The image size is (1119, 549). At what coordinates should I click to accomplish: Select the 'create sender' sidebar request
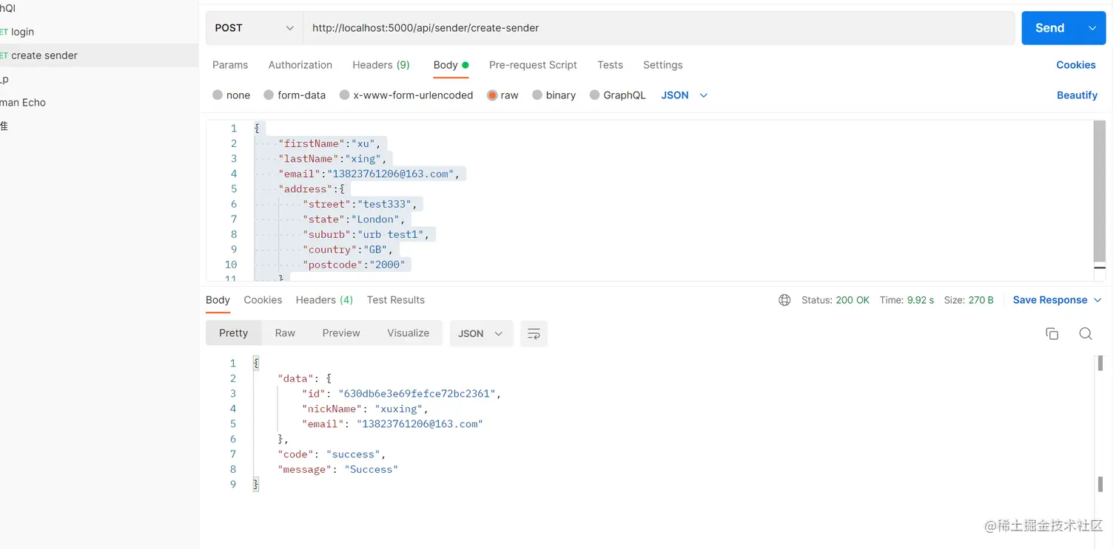[x=44, y=55]
